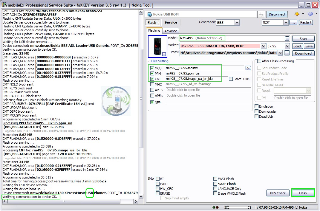Click the status indicator icon in status bar
Viewport: 320px width, 211px height.
215,207
